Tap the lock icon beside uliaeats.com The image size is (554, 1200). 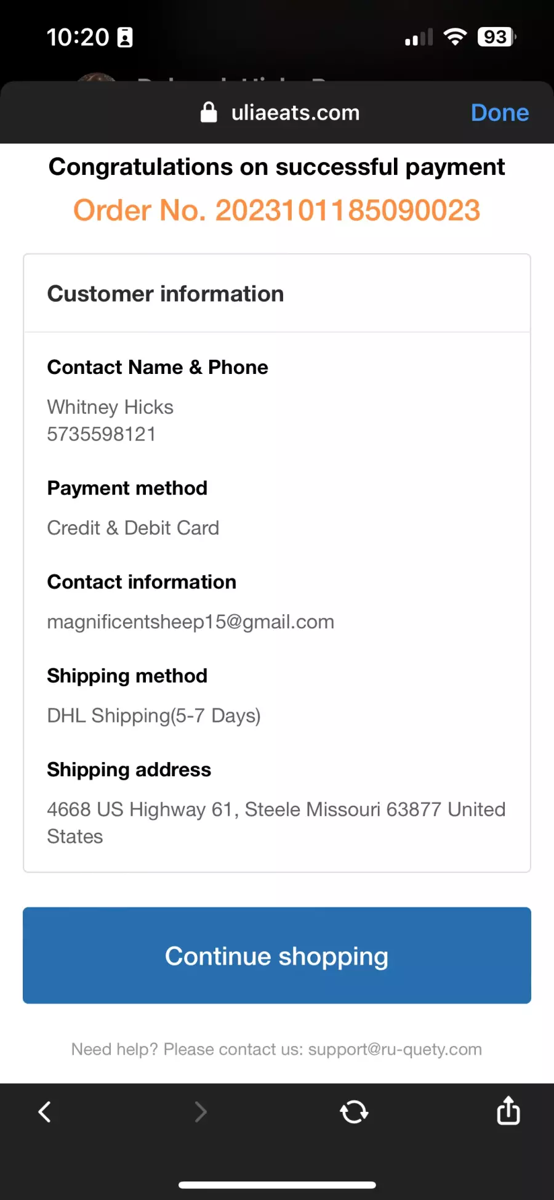[x=209, y=112]
